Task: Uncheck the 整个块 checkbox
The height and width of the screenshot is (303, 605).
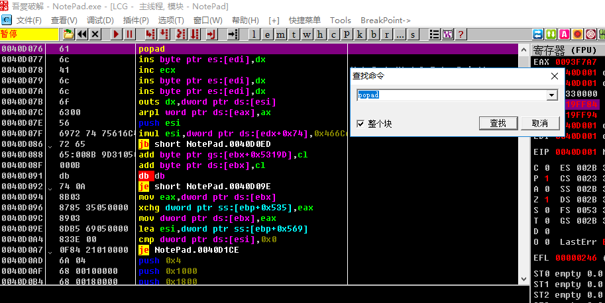Action: tap(360, 124)
